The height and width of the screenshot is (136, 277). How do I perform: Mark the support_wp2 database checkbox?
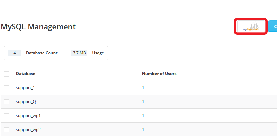click(x=7, y=130)
